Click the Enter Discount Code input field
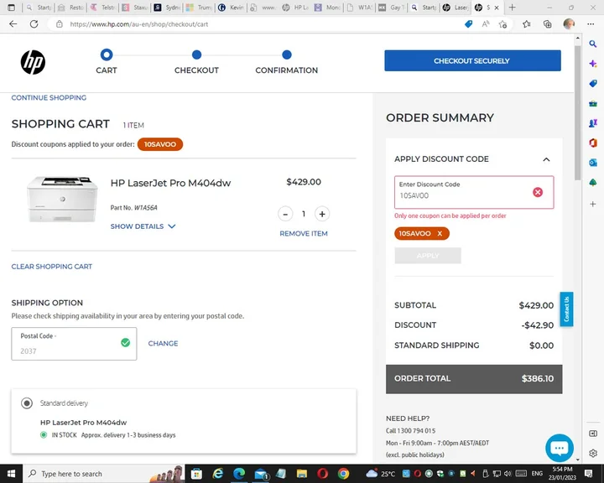This screenshot has height=483, width=604. pyautogui.click(x=474, y=192)
